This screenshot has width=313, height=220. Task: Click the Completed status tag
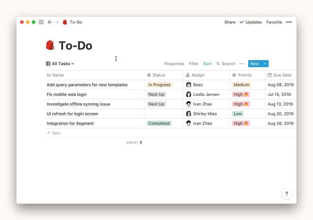tap(159, 123)
